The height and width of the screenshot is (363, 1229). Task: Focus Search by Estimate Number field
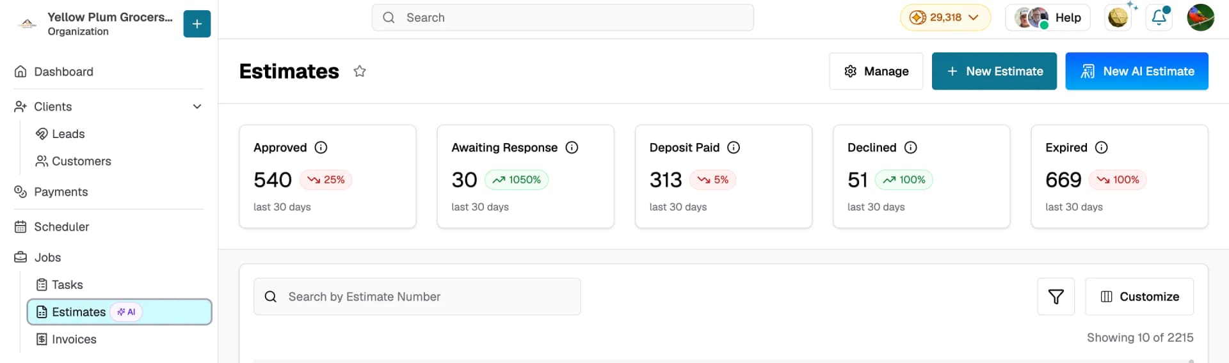point(417,297)
